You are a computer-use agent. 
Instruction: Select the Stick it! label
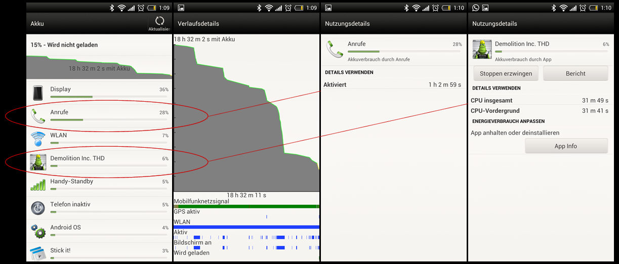(60, 250)
